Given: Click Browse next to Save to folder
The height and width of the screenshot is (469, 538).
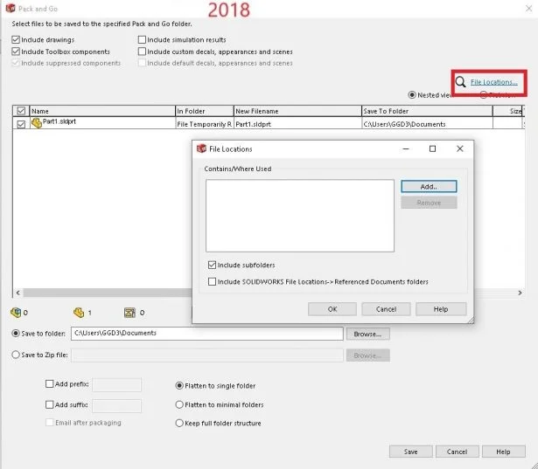Looking at the screenshot, I should pyautogui.click(x=367, y=334).
